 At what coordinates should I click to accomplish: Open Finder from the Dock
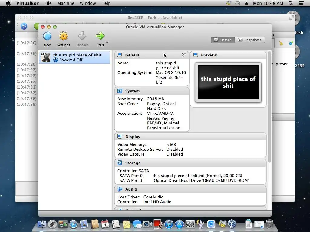coord(41,224)
